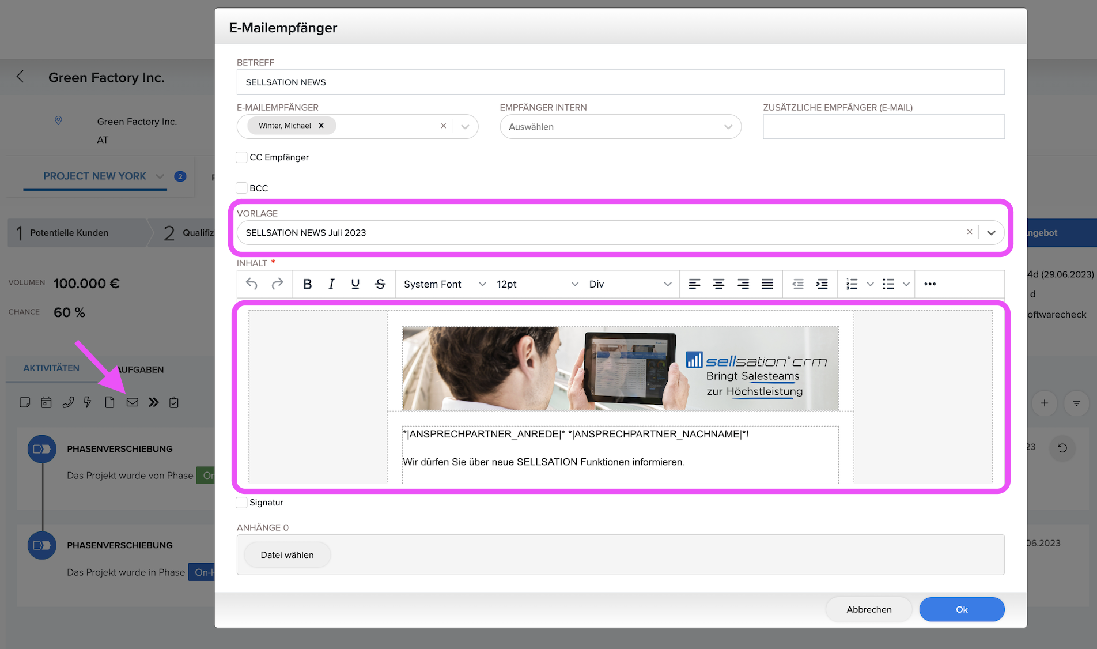Click into the Betreff subject field
The image size is (1097, 649).
coord(620,82)
